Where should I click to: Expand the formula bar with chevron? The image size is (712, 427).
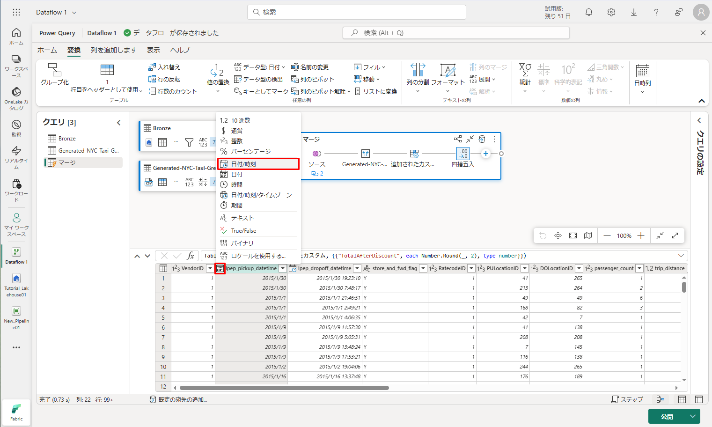(681, 256)
